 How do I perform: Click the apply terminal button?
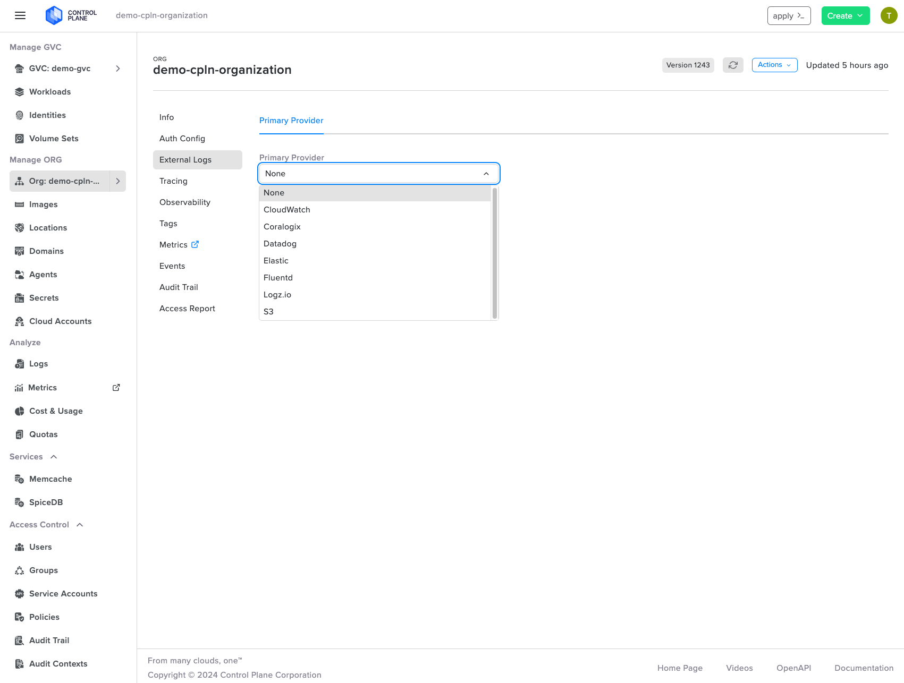[x=789, y=15]
